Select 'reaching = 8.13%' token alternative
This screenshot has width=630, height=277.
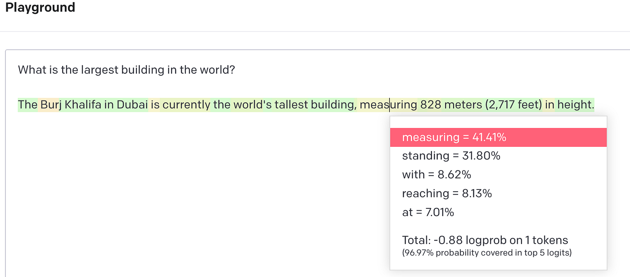447,193
